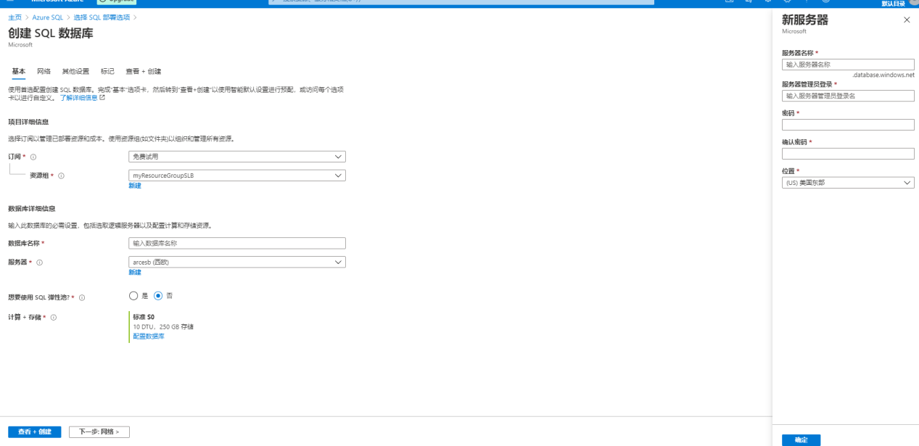Focus the 数据库名称 input field
The height and width of the screenshot is (446, 919).
237,243
